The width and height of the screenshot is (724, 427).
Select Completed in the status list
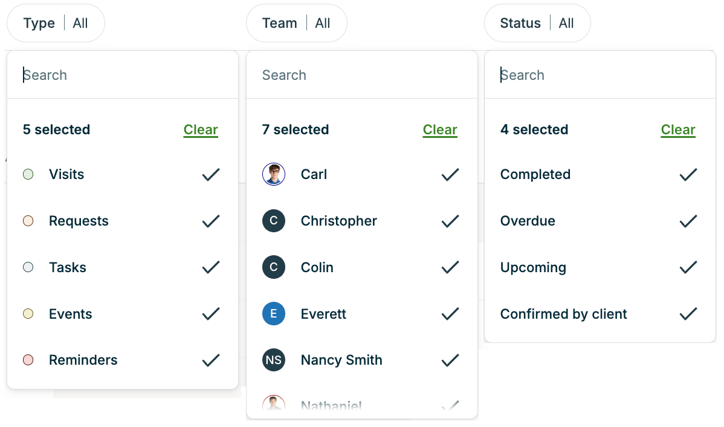coord(535,175)
